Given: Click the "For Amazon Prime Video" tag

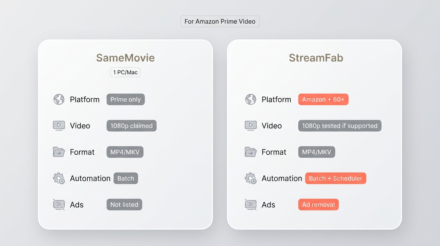Looking at the screenshot, I should tap(220, 21).
